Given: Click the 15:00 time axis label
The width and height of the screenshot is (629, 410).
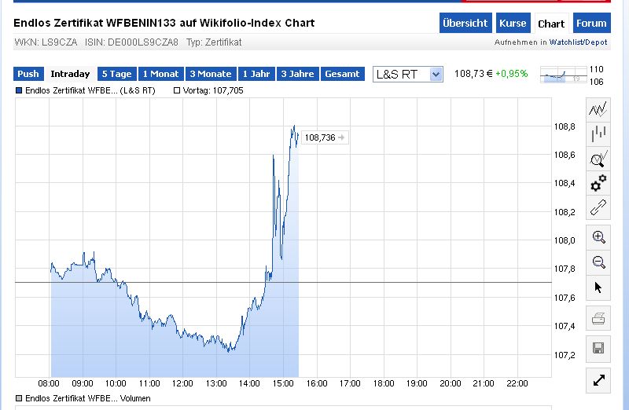Looking at the screenshot, I should click(283, 383).
